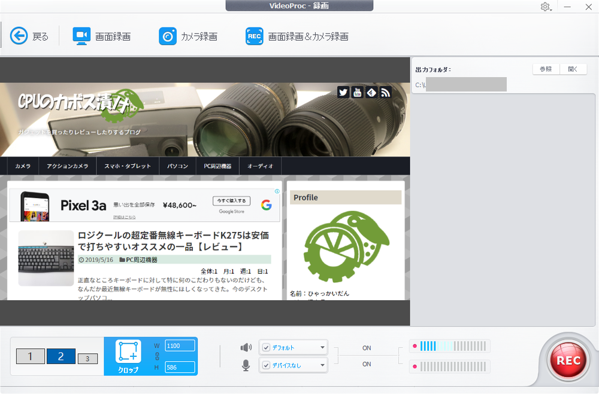The height and width of the screenshot is (394, 599).
Task: Open the パソコン menu item
Action: (x=178, y=166)
